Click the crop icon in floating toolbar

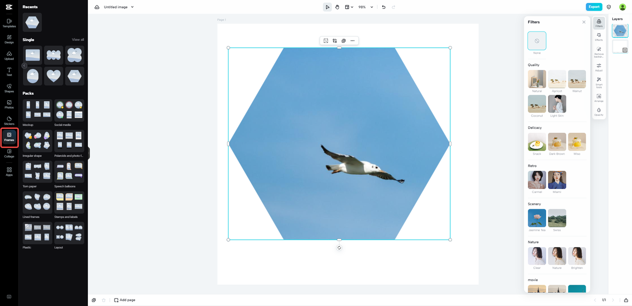pyautogui.click(x=326, y=41)
